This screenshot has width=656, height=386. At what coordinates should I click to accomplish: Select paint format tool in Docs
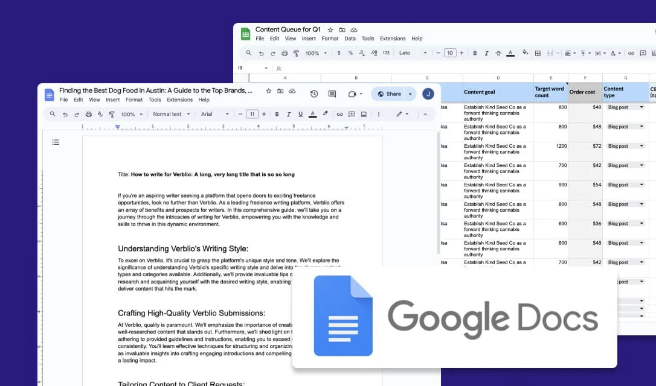tap(112, 114)
